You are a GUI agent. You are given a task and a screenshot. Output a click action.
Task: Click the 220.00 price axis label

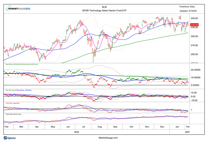click(x=194, y=36)
